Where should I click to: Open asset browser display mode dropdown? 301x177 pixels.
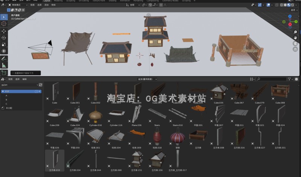pos(252,79)
